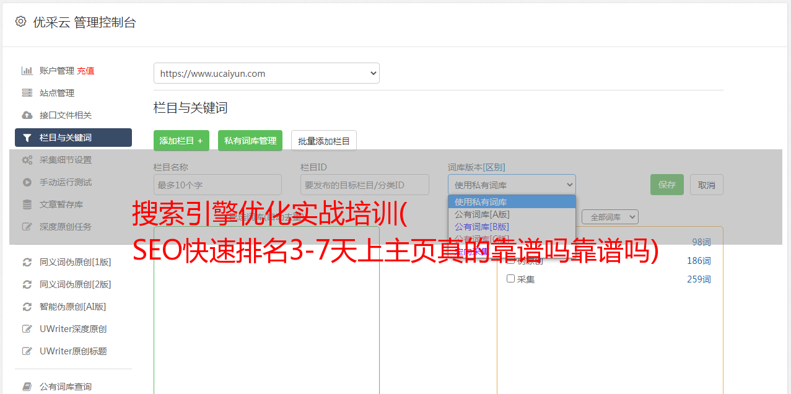791x394 pixels.
Task: Open the site URL dropdown https://www.ucaiyun.com
Action: tap(266, 73)
